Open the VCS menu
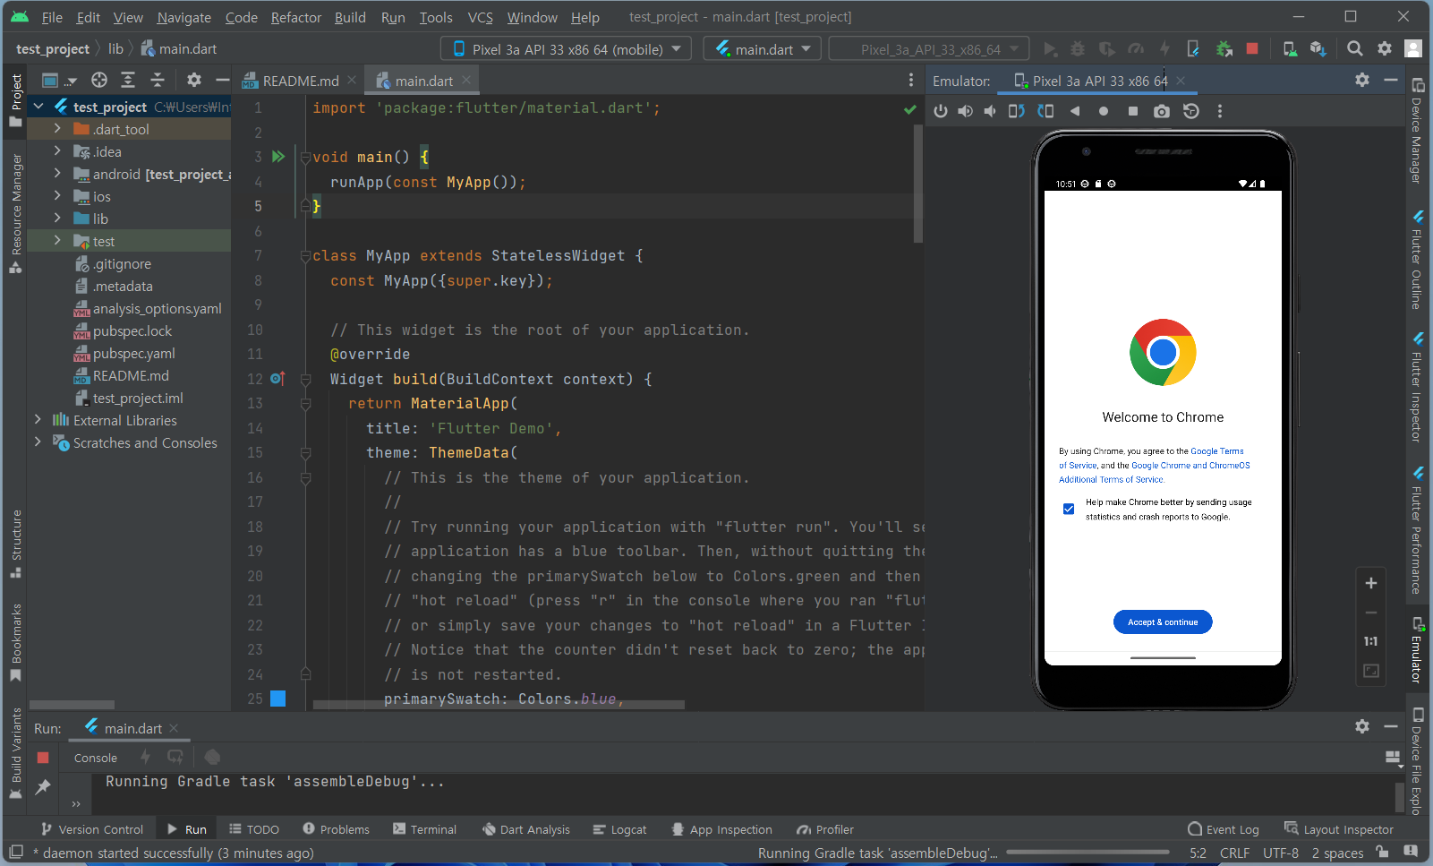This screenshot has height=866, width=1433. [480, 17]
